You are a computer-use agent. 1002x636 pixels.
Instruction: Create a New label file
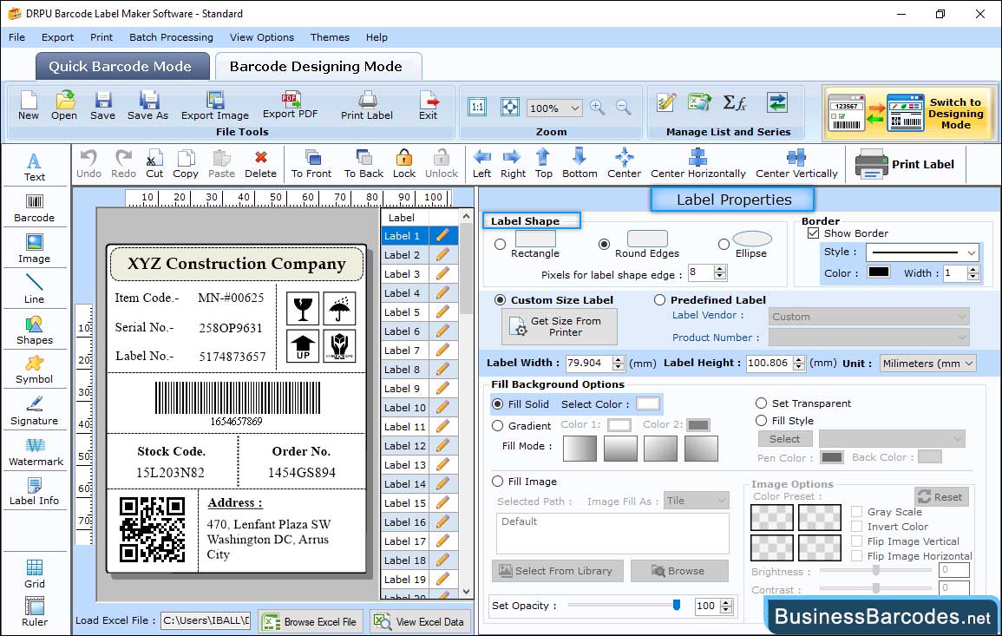[x=28, y=106]
